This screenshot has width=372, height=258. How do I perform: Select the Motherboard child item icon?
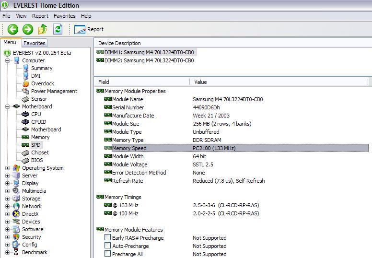(25, 129)
